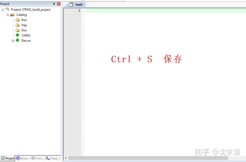Screen dimensions: 246x162
Task: Close the Project panel
Action: [x=58, y=4]
